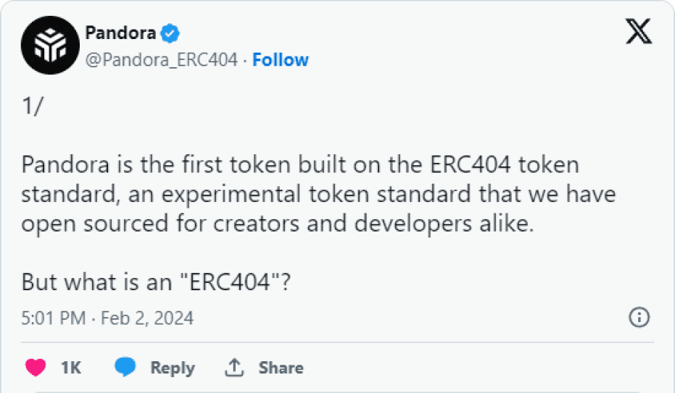Click the 1K likes count
This screenshot has width=675, height=393.
pos(71,368)
